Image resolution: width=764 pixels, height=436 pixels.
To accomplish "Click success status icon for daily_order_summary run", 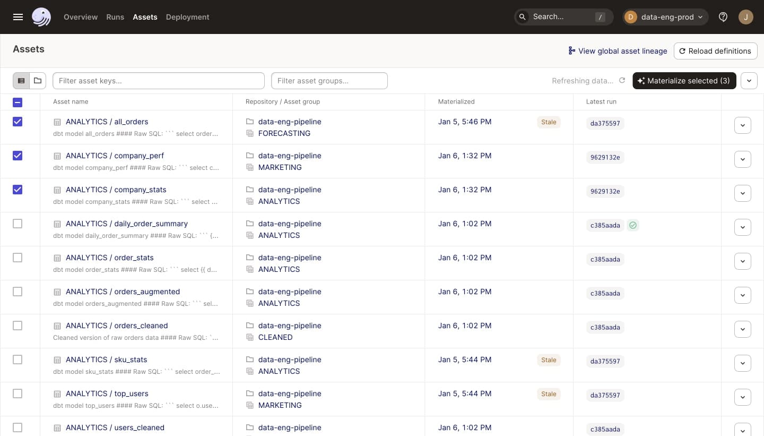I will click(632, 225).
